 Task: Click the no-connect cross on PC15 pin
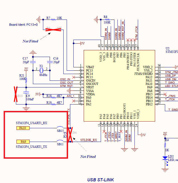tap(74, 77)
